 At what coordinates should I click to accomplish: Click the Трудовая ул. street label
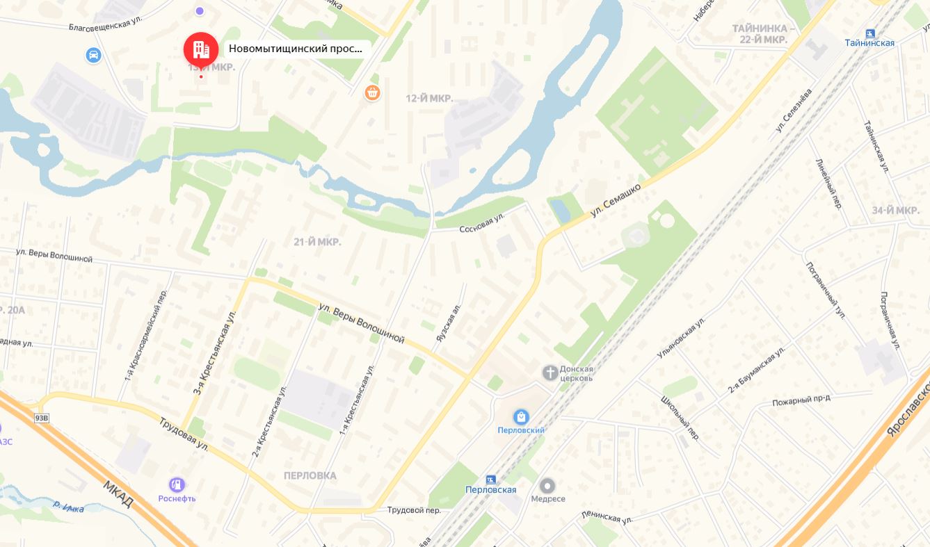tap(184, 433)
